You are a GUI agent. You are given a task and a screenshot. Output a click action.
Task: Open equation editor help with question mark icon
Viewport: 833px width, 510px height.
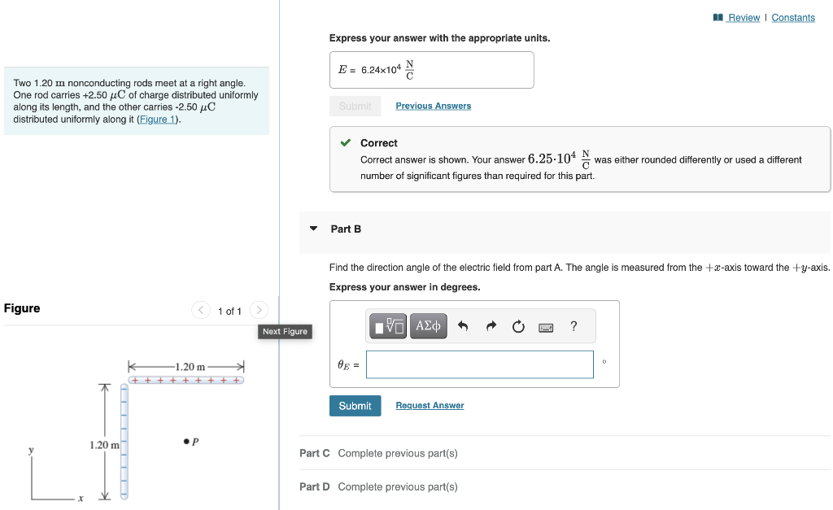tap(573, 326)
